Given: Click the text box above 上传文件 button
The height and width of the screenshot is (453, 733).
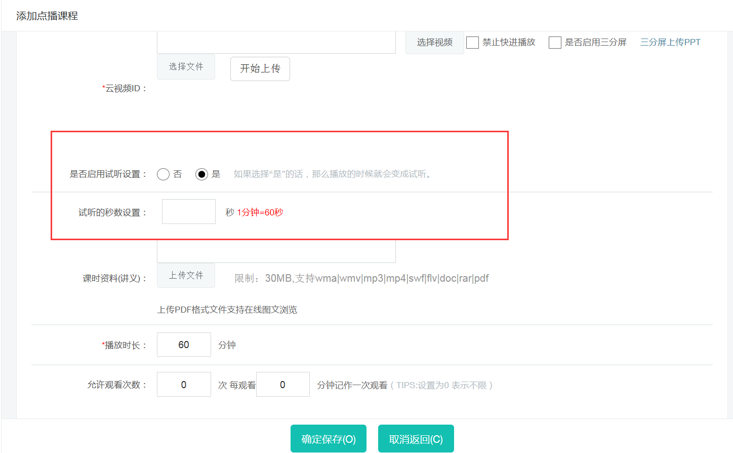Looking at the screenshot, I should pyautogui.click(x=276, y=252).
